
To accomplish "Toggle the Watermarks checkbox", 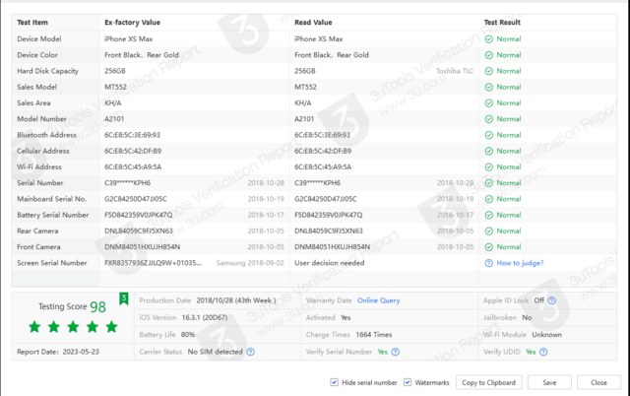I will (x=408, y=382).
